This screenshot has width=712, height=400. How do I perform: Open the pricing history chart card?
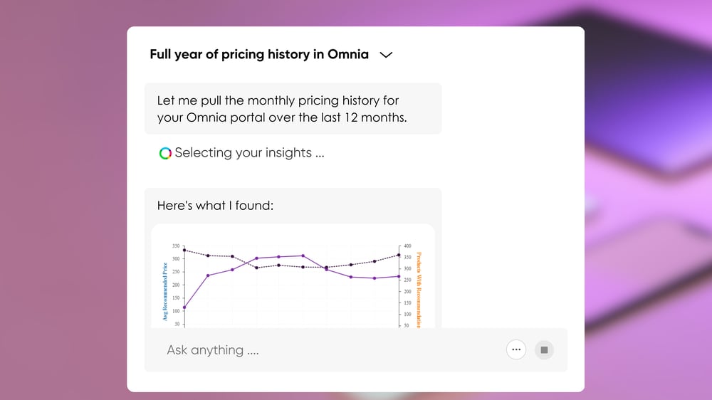point(293,276)
